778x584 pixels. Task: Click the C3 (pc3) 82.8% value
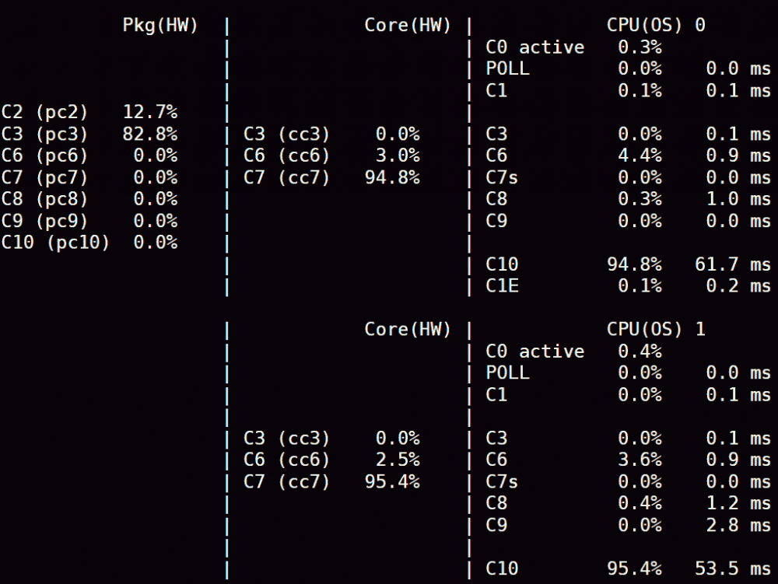coord(150,134)
